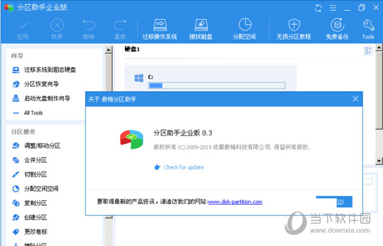
Task: Click the 分区助手企业版 8.3 version text
Action: pos(183,133)
